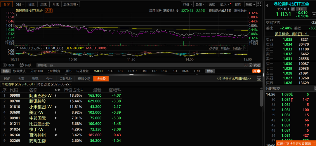Open the 更多周期 dropdown
Image resolution: width=316 pixels, height=146 pixels.
tap(71, 4)
